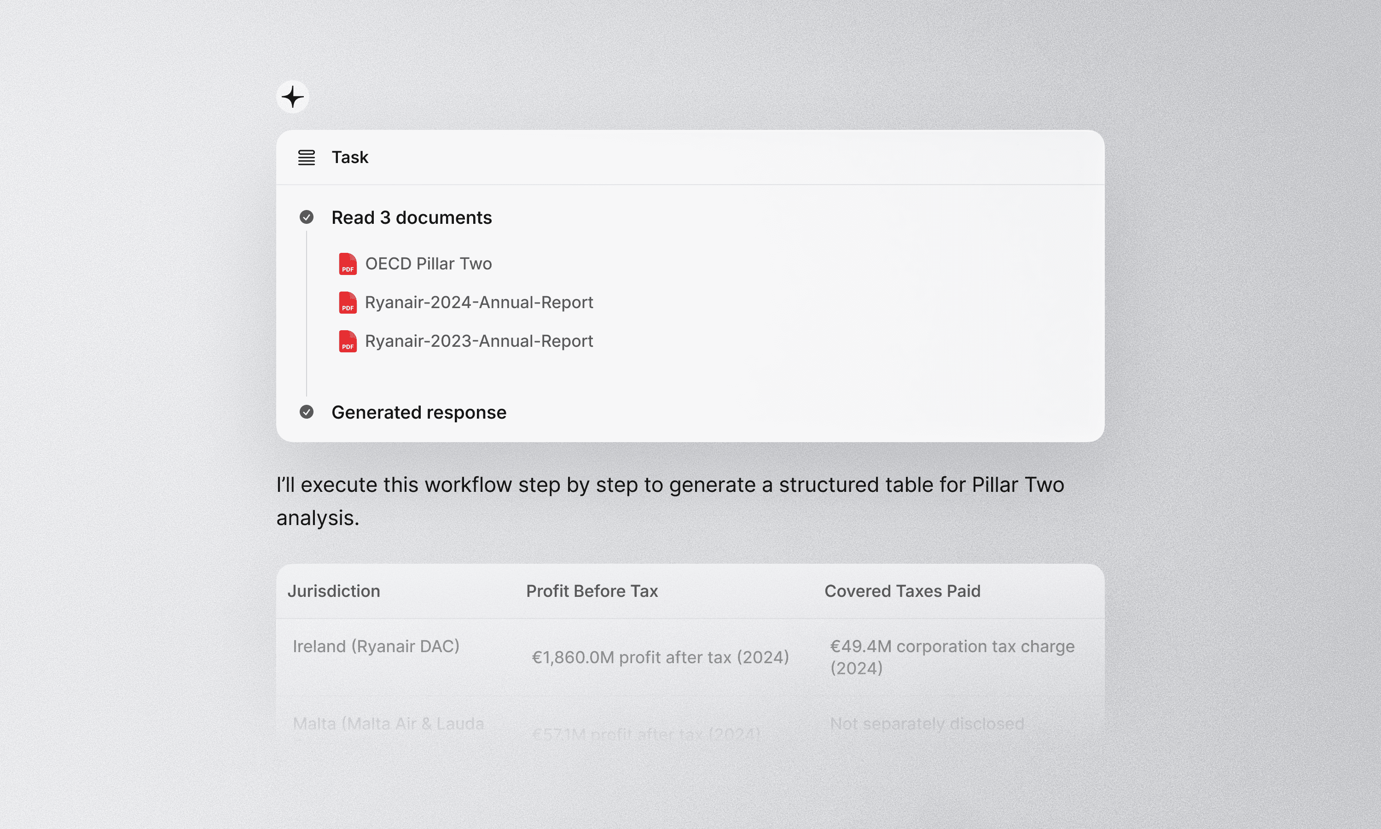The width and height of the screenshot is (1381, 829).
Task: Click the Profit Before Tax column header
Action: pos(592,591)
